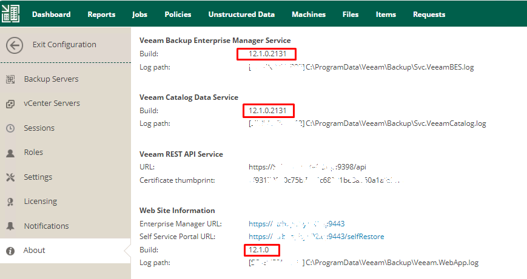Viewport: 527px width, 279px height.
Task: Select About in the sidebar
Action: [x=35, y=251]
